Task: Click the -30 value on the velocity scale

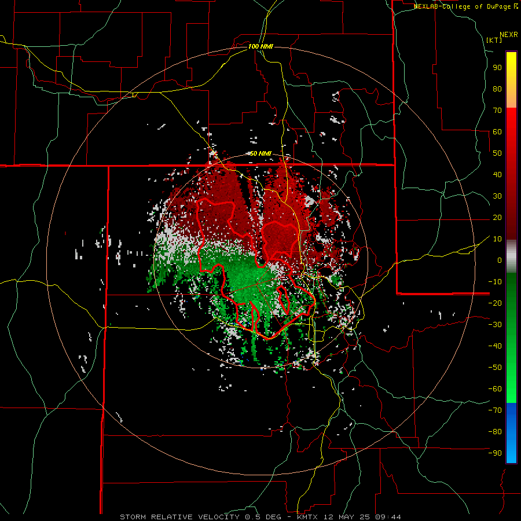Action: (495, 325)
